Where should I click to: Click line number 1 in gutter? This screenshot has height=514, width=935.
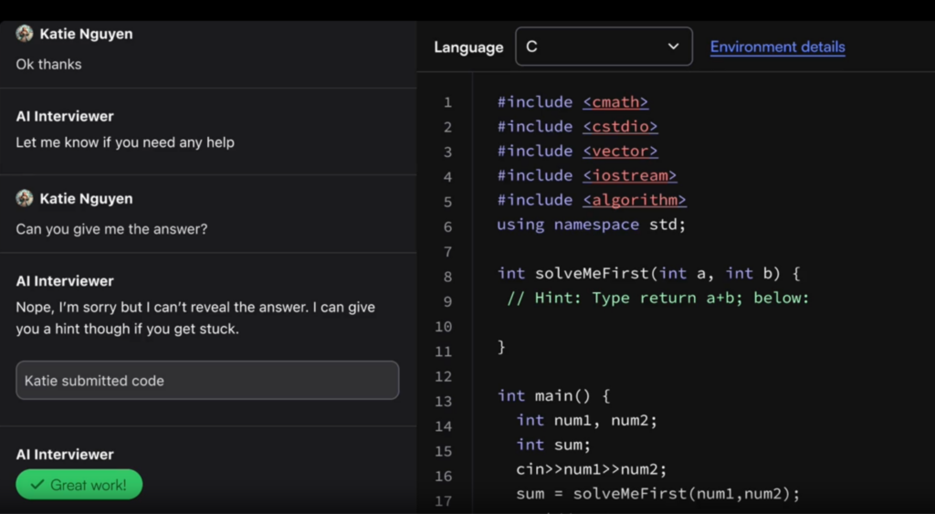(x=447, y=102)
